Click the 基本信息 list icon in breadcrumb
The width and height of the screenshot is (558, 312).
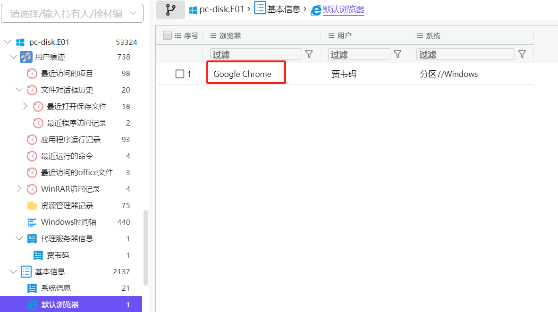click(x=260, y=8)
